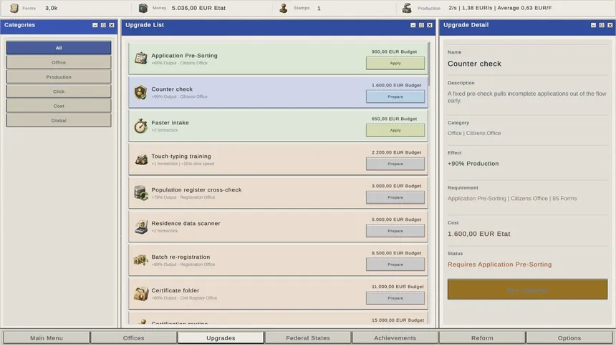Click the '1.600,00 EUR Etat' cost value

click(x=479, y=234)
